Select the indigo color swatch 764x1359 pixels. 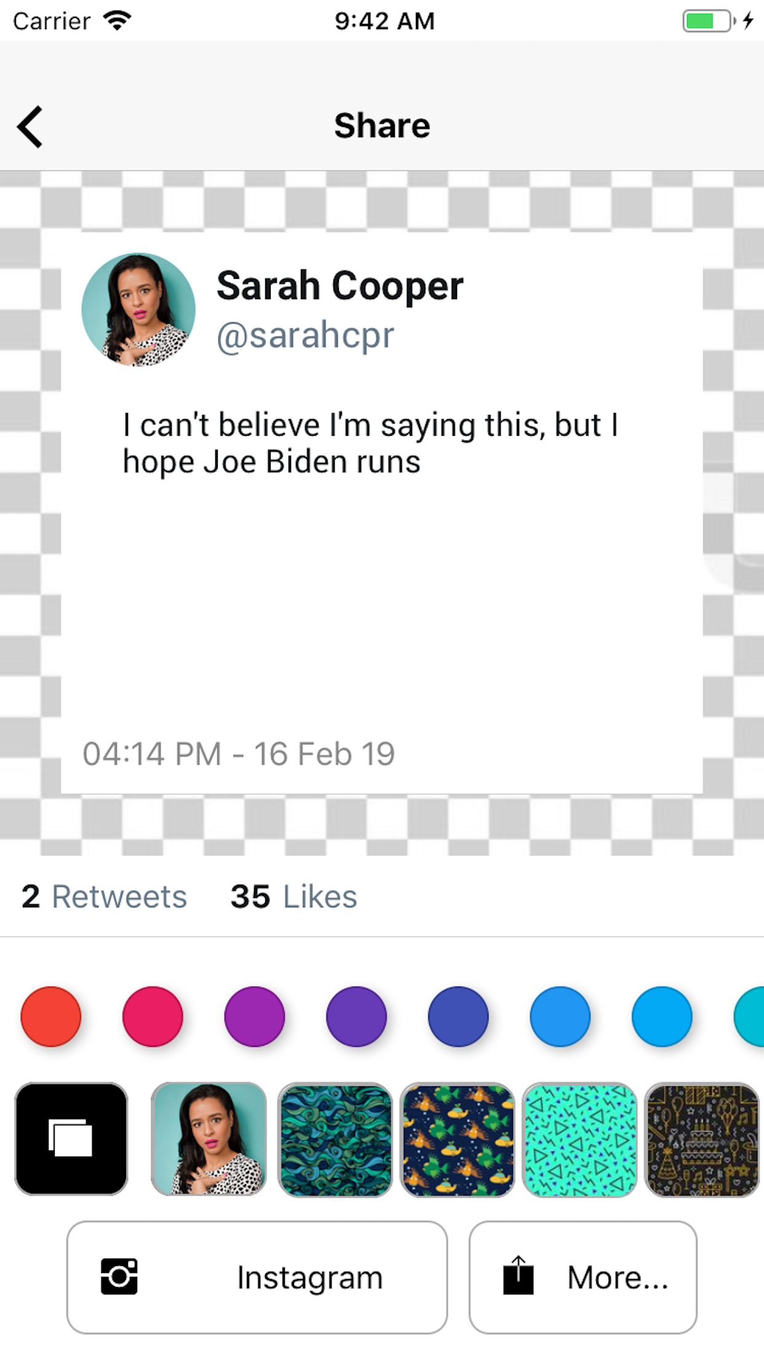458,1016
